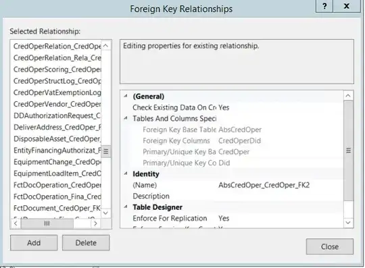
Task: Click relationship list scroll right arrow
Action: [95, 223]
